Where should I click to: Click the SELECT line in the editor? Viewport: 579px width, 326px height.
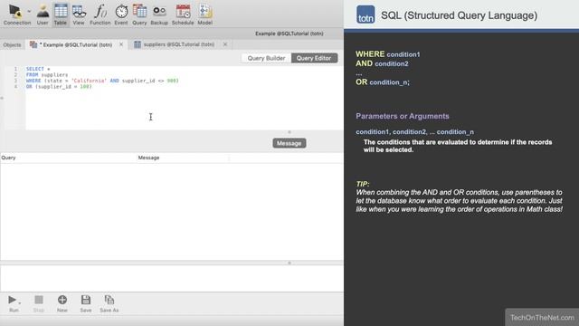[38, 69]
